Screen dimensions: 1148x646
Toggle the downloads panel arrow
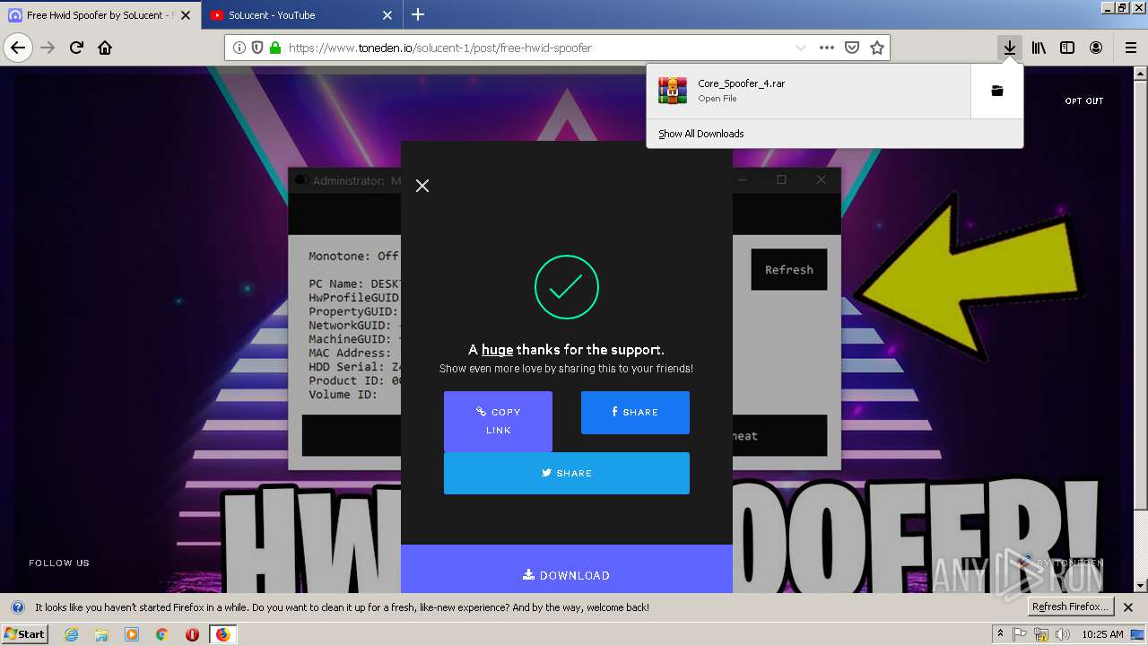[1010, 48]
